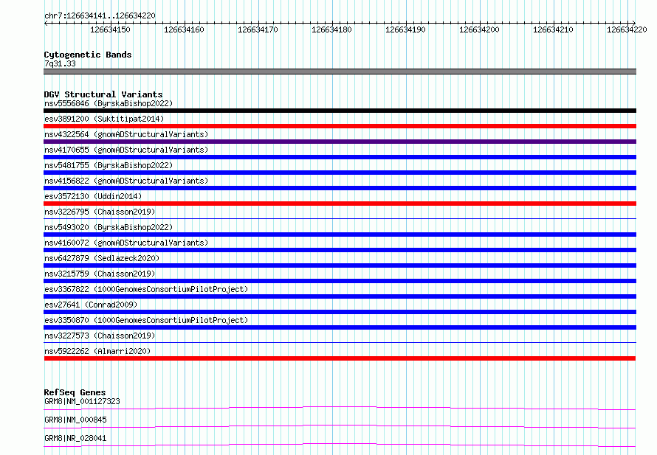Select the GRM8|NR_028041 transcript label

(x=75, y=438)
